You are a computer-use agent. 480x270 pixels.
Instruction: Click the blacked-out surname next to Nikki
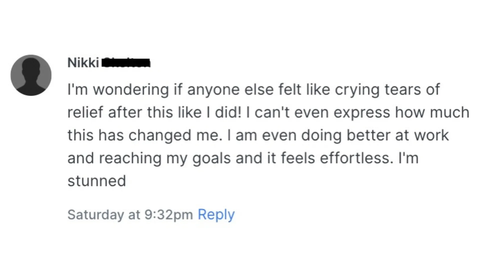click(127, 62)
